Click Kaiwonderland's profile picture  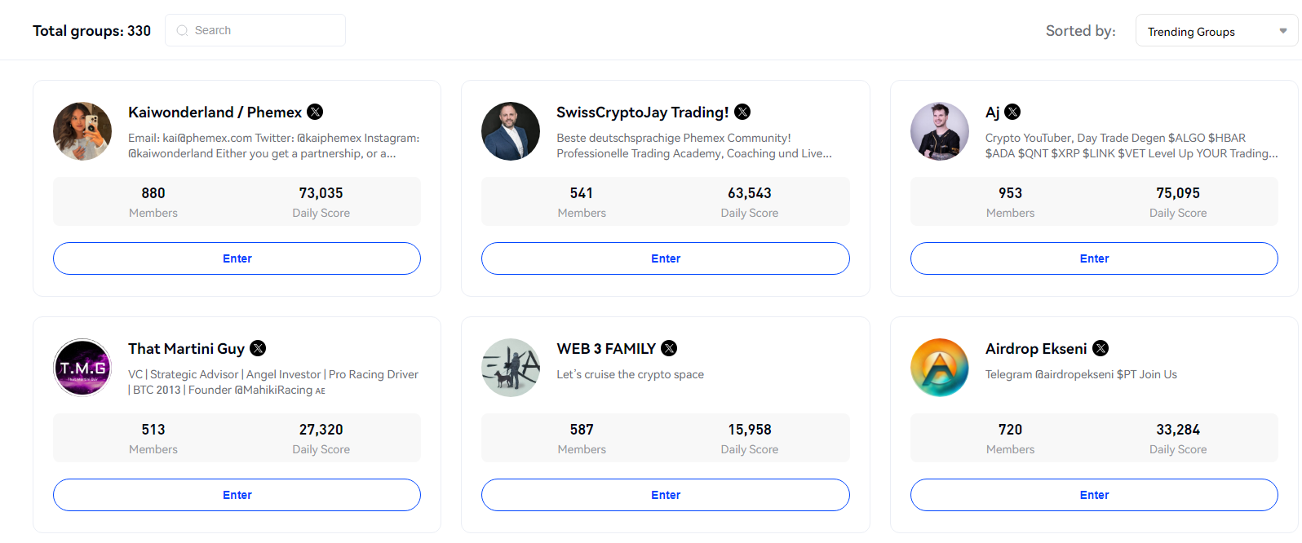tap(82, 130)
